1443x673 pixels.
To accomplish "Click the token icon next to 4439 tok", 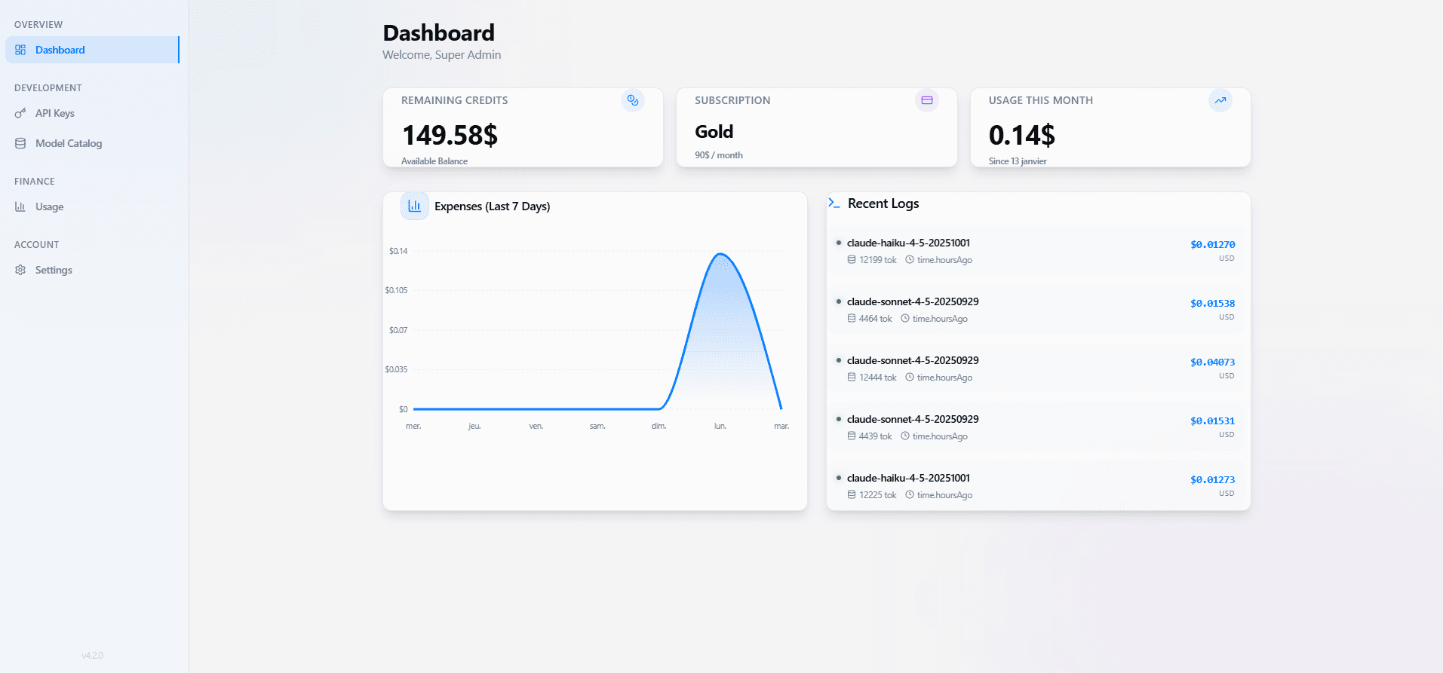I will click(x=852, y=436).
